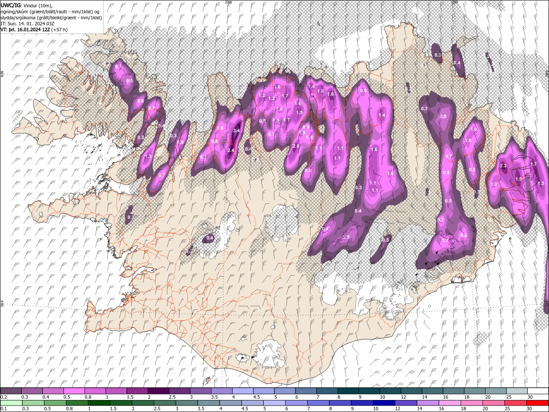Select the 'slydda/snjókoma (grátt/bleikt/grænt' header line
This screenshot has width=549, height=412.
pyautogui.click(x=51, y=18)
